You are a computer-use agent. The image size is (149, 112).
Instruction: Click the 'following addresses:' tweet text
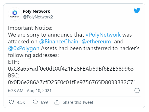34,55
